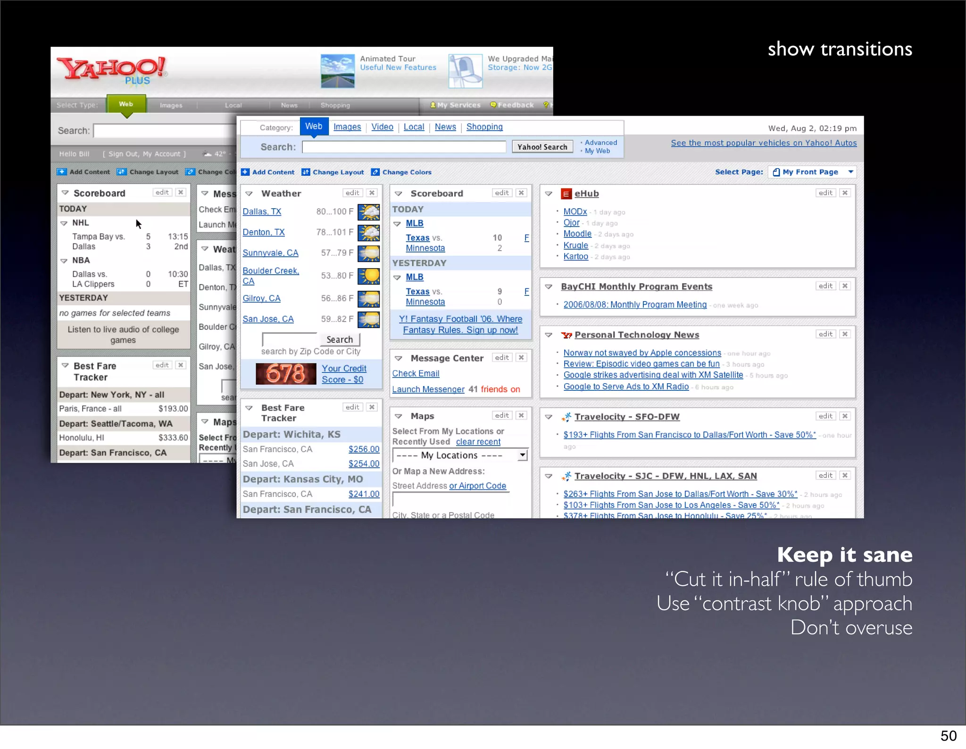The image size is (966, 749).
Task: Click the red eHub module icon
Action: pyautogui.click(x=566, y=194)
